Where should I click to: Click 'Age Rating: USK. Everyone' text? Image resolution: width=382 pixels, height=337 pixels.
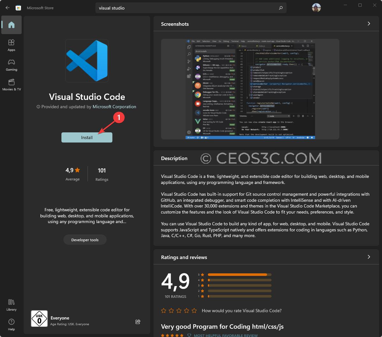point(70,324)
